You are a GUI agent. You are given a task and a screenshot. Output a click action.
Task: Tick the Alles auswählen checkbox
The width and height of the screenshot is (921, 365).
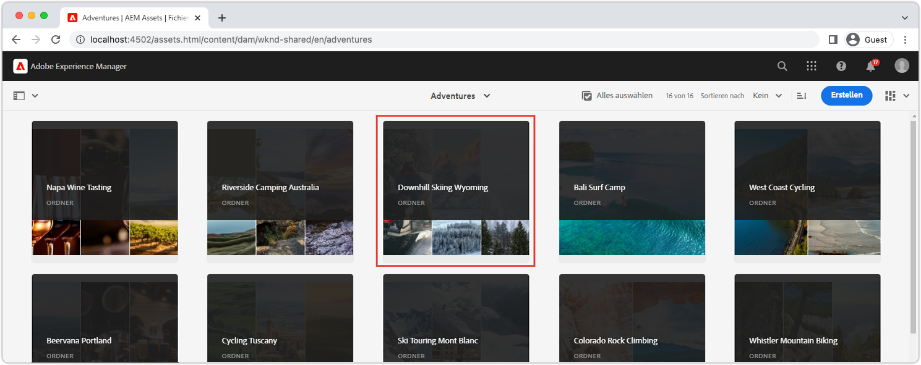[587, 96]
